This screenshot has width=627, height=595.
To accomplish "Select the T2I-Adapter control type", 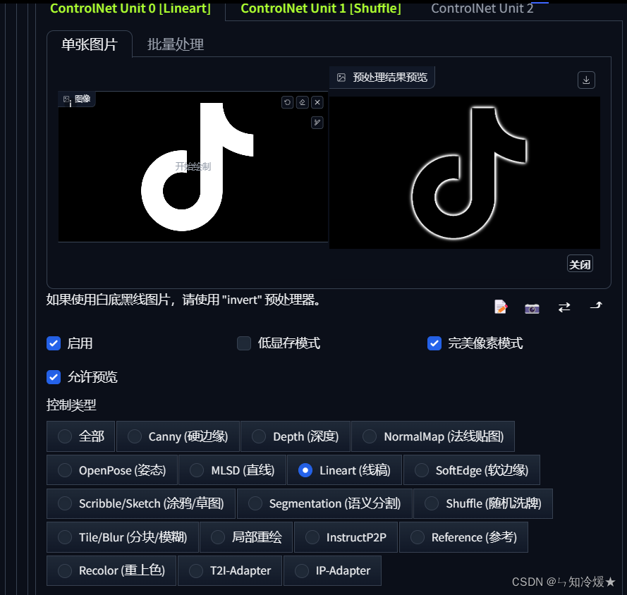I will click(x=230, y=570).
